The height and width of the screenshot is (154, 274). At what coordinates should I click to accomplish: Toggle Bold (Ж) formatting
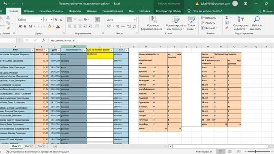[x=20, y=27]
